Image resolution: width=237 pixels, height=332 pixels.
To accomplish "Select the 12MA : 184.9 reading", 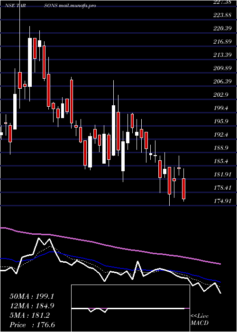I will [x=32, y=306].
